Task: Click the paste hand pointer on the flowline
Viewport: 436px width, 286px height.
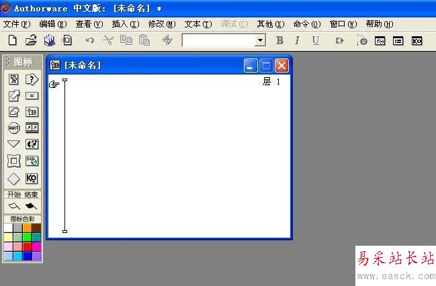Action: coord(54,84)
